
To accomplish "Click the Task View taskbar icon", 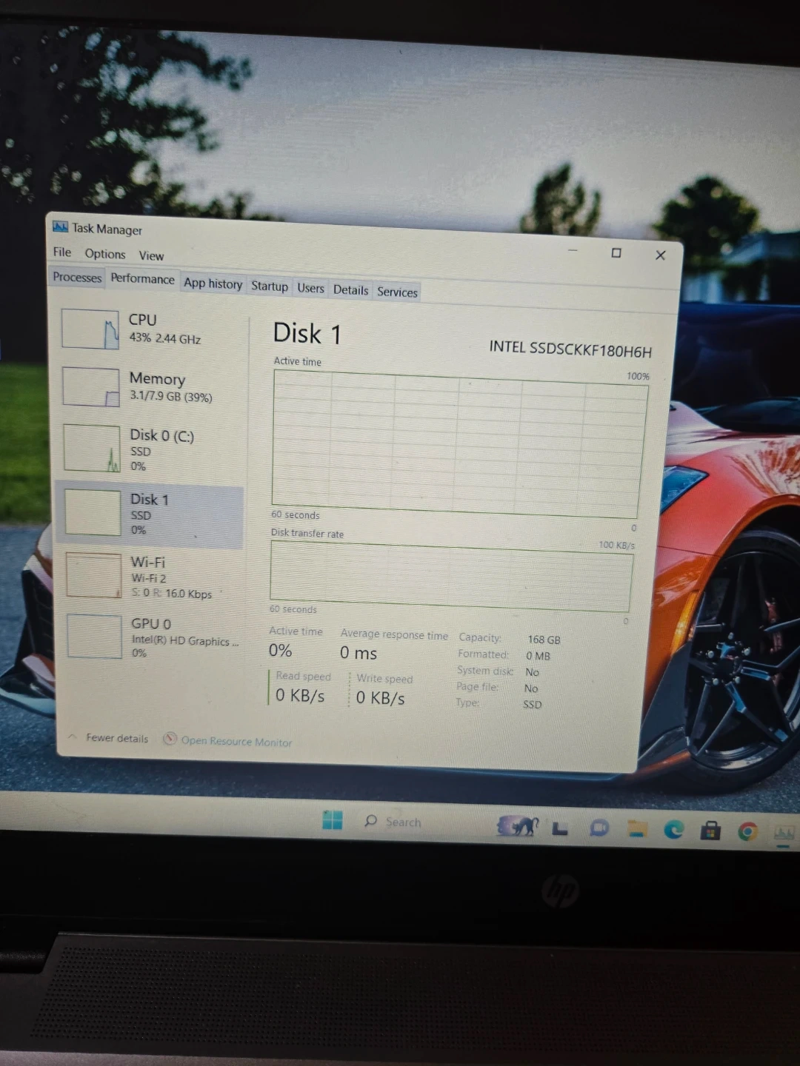I will point(560,828).
